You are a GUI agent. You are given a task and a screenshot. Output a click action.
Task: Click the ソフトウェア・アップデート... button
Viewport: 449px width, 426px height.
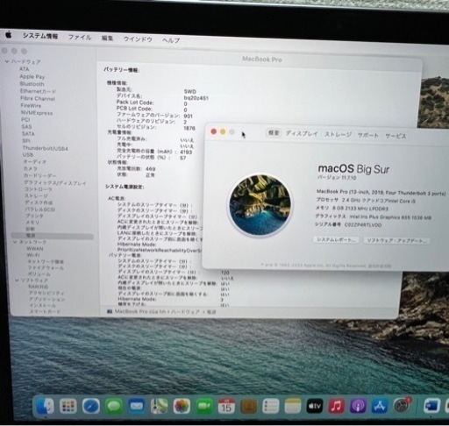click(396, 241)
